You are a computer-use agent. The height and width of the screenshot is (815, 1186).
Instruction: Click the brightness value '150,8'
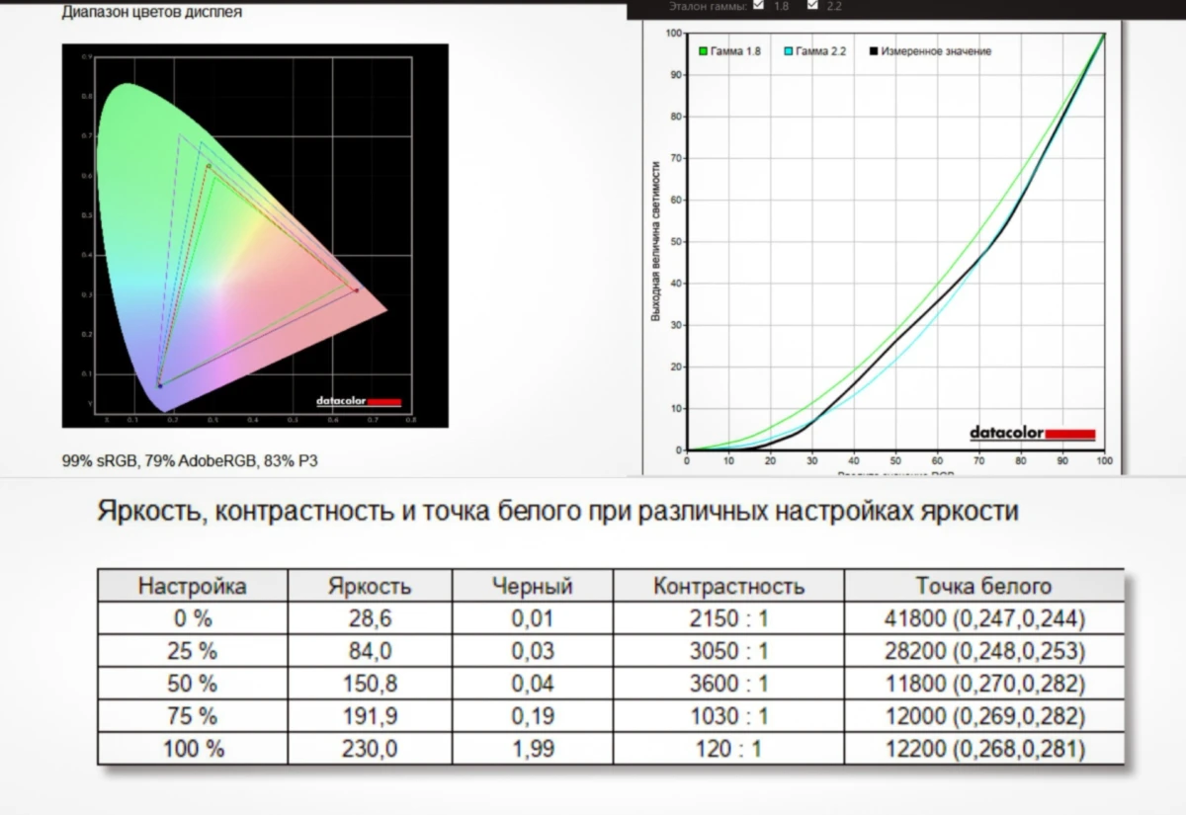point(370,684)
